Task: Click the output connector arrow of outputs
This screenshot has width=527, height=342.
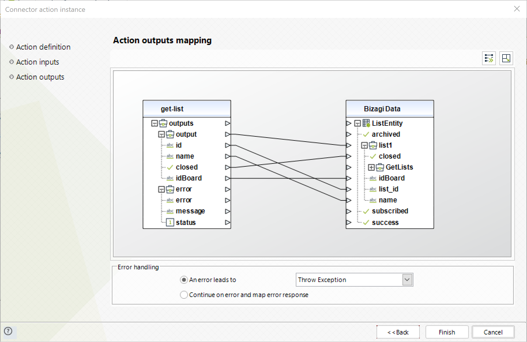Action: click(227, 123)
